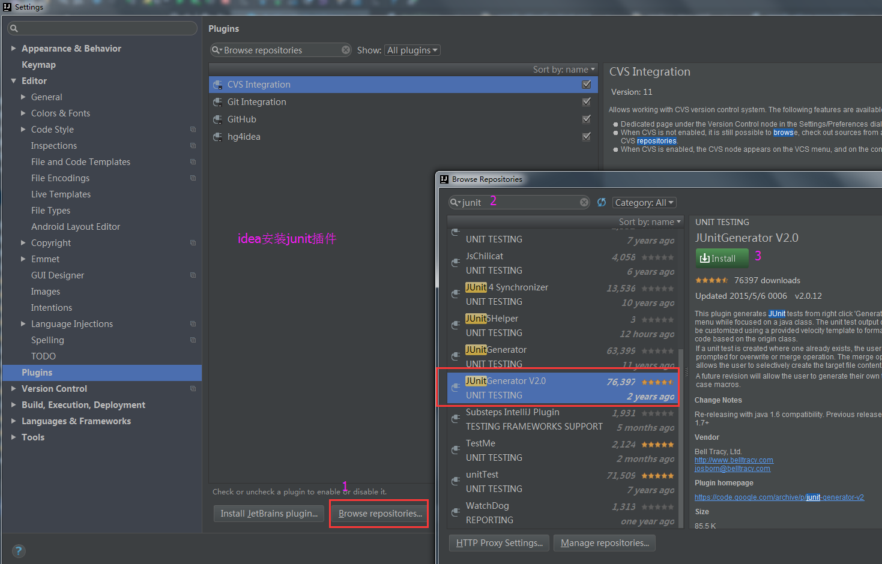882x564 pixels.
Task: Click the project-level icon beside Inspections
Action: [x=193, y=145]
